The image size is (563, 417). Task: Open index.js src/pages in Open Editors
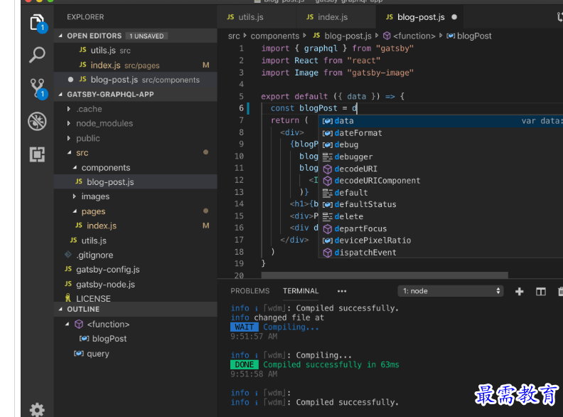click(x=136, y=65)
